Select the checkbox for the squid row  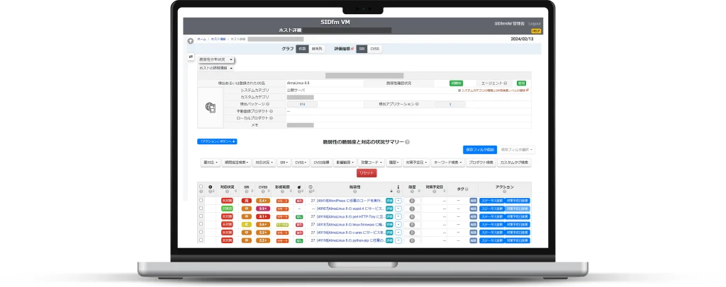point(201,209)
